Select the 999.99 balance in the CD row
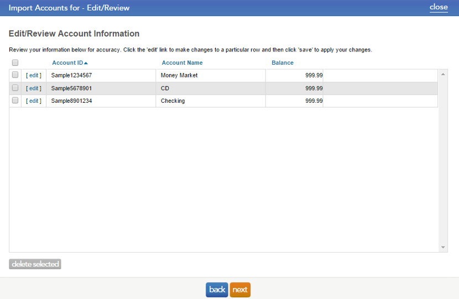 (x=295, y=88)
